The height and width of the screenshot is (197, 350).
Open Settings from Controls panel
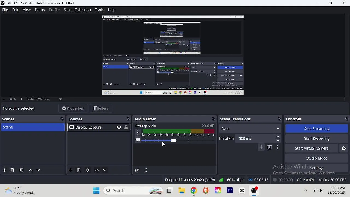point(317,168)
